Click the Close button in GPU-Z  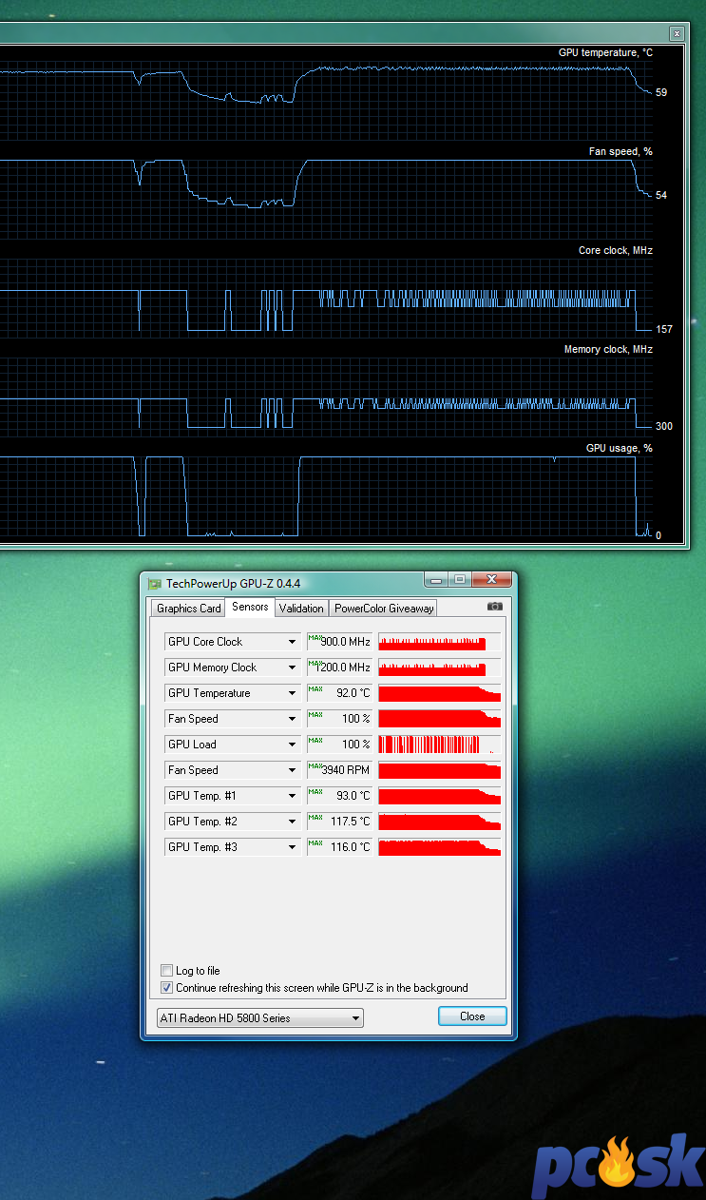pyautogui.click(x=472, y=1016)
